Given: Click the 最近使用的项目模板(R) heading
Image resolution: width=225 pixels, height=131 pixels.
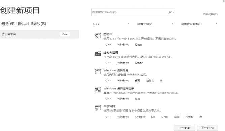Looking at the screenshot, I should [x=24, y=23].
